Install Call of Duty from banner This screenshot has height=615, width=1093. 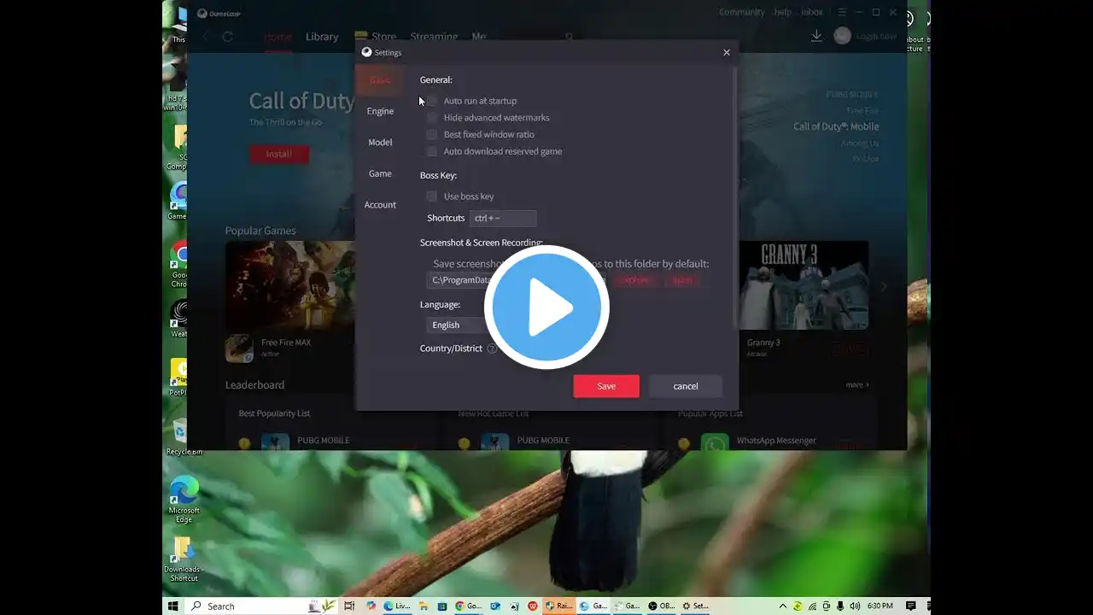[x=279, y=155]
